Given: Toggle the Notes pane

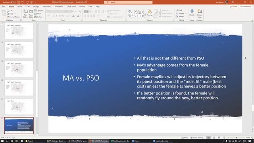Looking at the screenshot, I should click(x=185, y=138).
